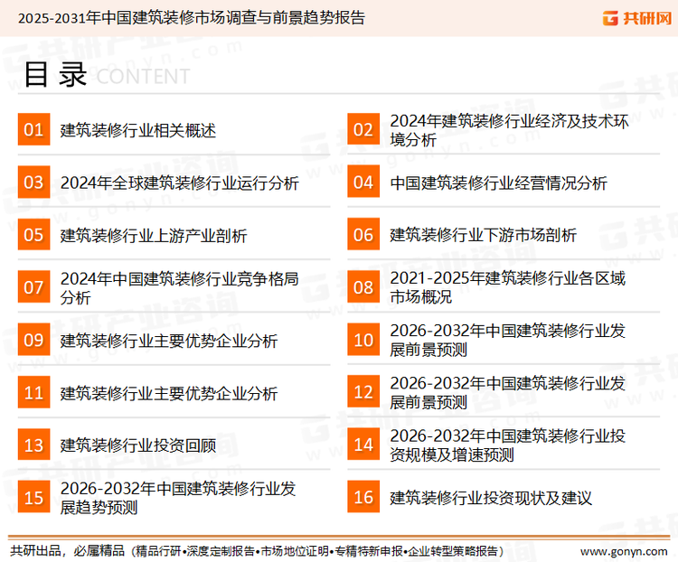
Task: Click the orange 12 number badge
Action: point(363,392)
